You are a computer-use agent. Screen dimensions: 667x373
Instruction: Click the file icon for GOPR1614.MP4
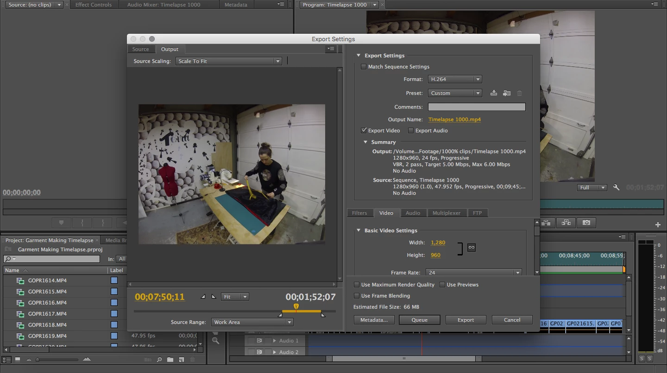coord(20,280)
